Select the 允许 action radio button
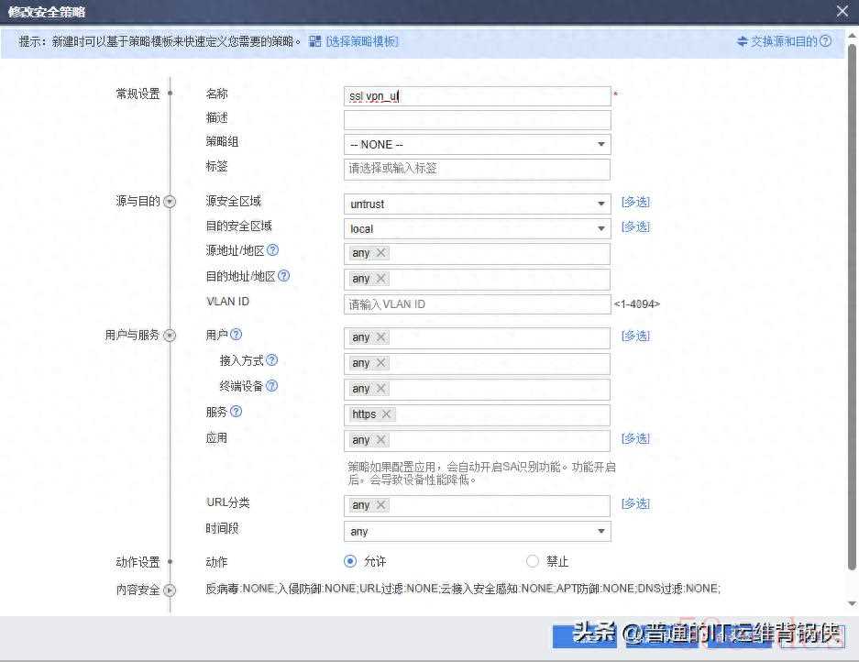Image resolution: width=859 pixels, height=662 pixels. point(350,561)
